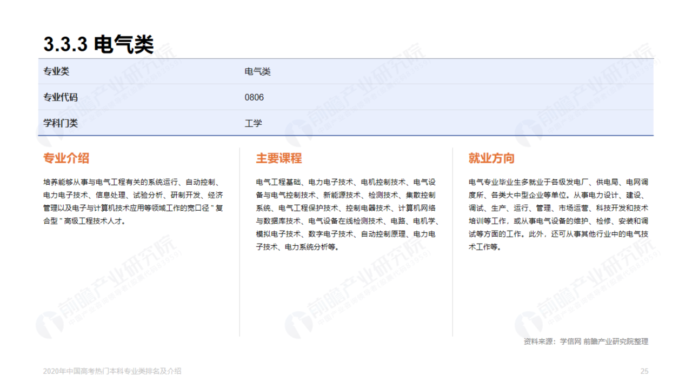
Task: Click line starting '试等方面的工作。此外'
Action: [558, 234]
